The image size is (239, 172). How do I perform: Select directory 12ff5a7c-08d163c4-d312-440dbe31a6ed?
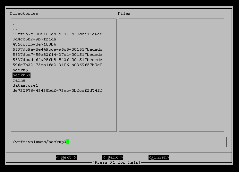(57, 34)
